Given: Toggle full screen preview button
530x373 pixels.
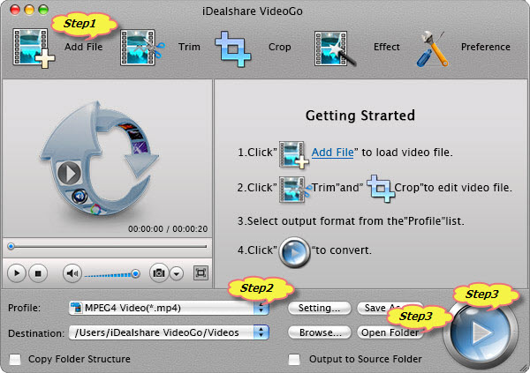Looking at the screenshot, I should [x=201, y=273].
